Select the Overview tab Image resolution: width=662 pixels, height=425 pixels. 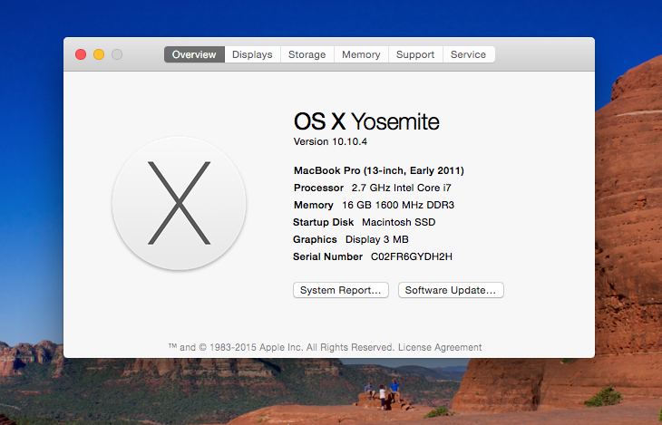[x=194, y=54]
